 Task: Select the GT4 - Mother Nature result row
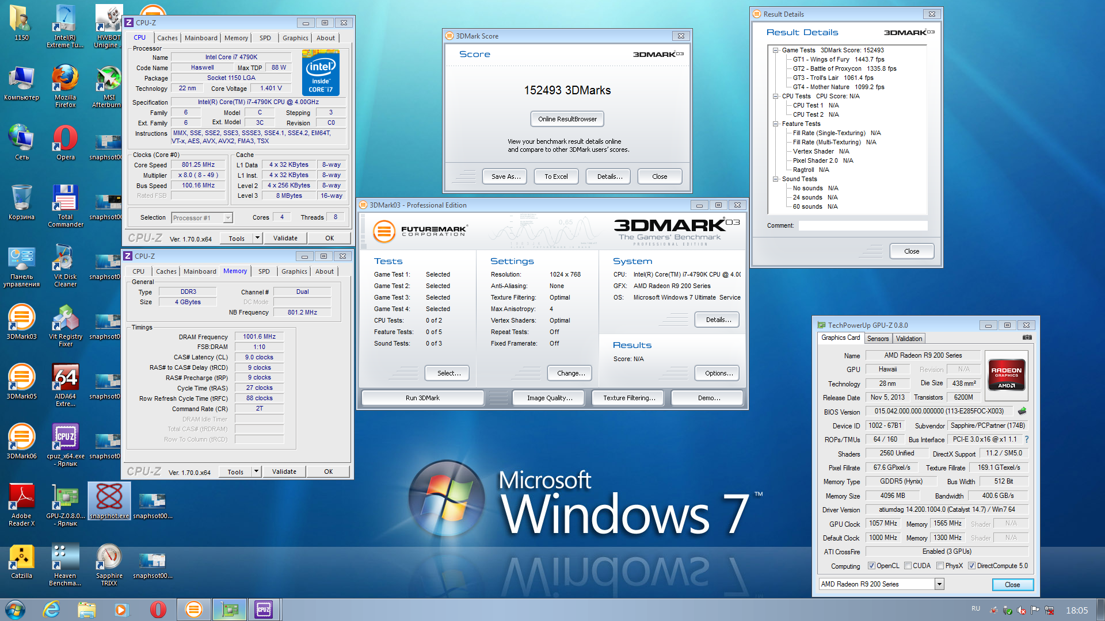[x=838, y=87]
